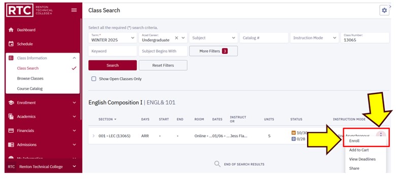396x184 pixels.
Task: Click the ARR days cell
Action: click(145, 136)
